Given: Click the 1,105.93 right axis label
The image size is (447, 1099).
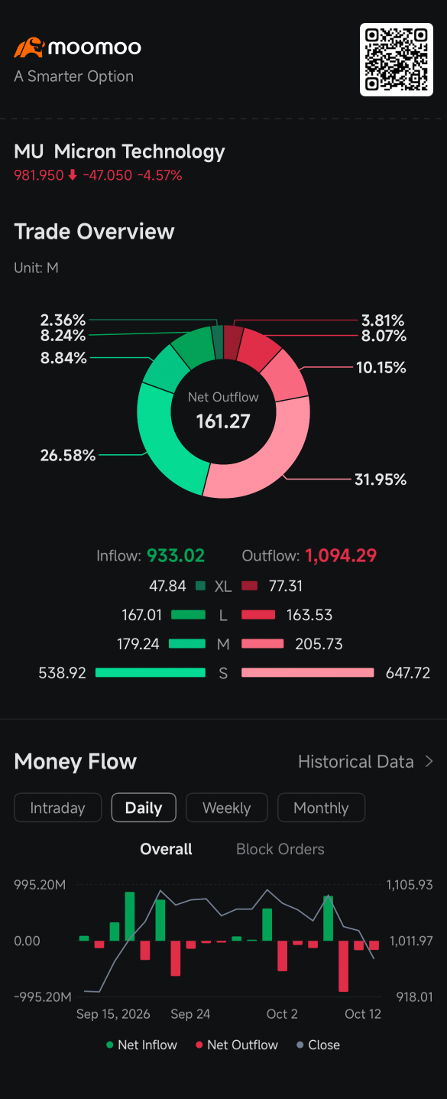Looking at the screenshot, I should click(410, 885).
